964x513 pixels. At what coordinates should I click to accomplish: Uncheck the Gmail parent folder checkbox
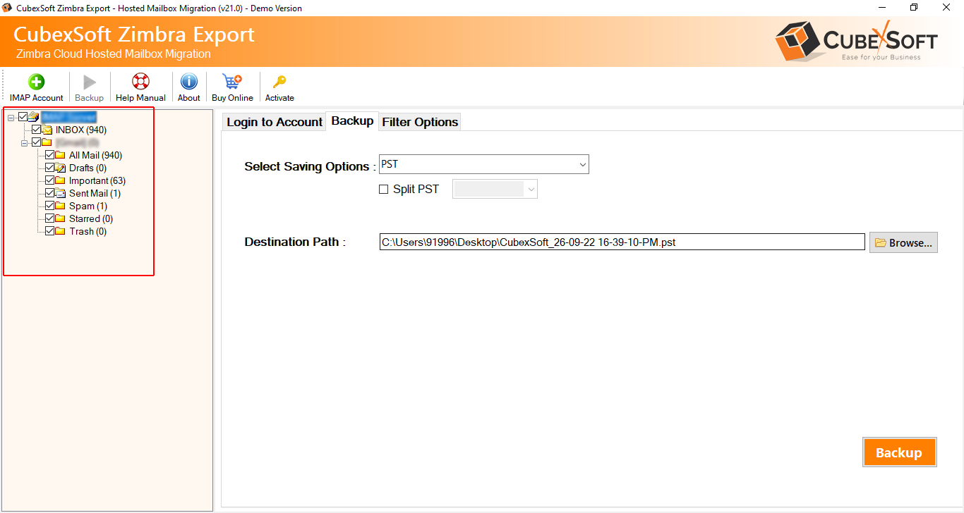coord(37,142)
